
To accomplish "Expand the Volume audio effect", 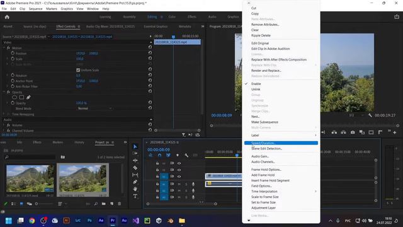I will 4,125.
